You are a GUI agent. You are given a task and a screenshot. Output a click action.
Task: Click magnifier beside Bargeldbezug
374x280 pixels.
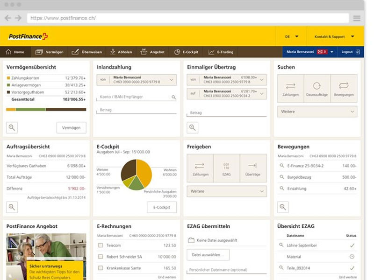click(282, 177)
